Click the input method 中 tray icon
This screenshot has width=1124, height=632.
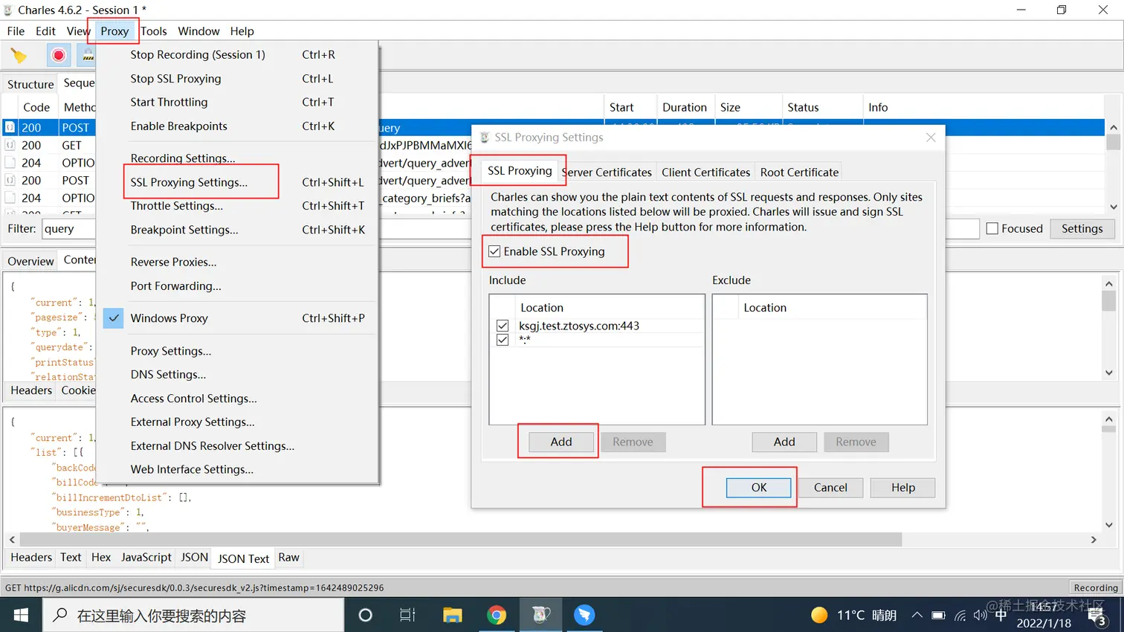[x=1001, y=616]
